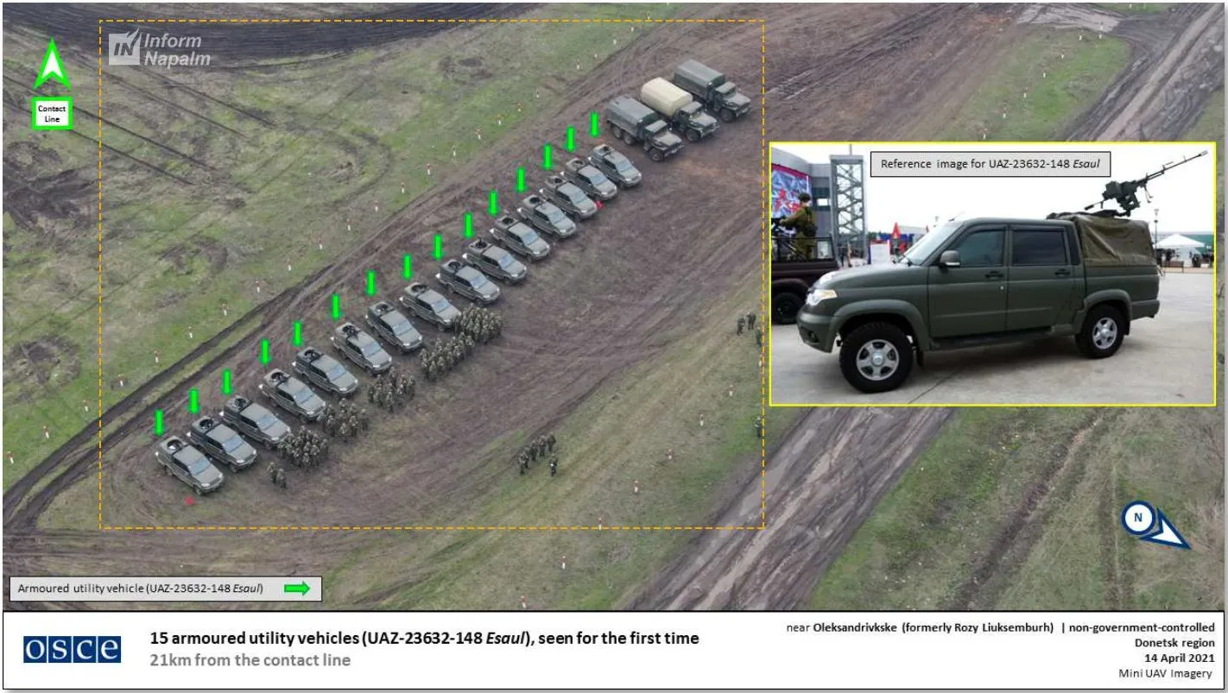The width and height of the screenshot is (1228, 693).
Task: Click the green contact line direction arrow
Action: 51,66
